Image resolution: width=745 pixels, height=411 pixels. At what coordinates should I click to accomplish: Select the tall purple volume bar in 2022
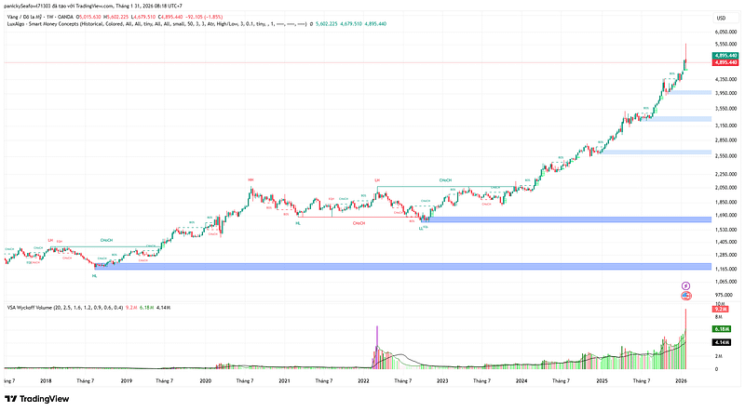[377, 346]
